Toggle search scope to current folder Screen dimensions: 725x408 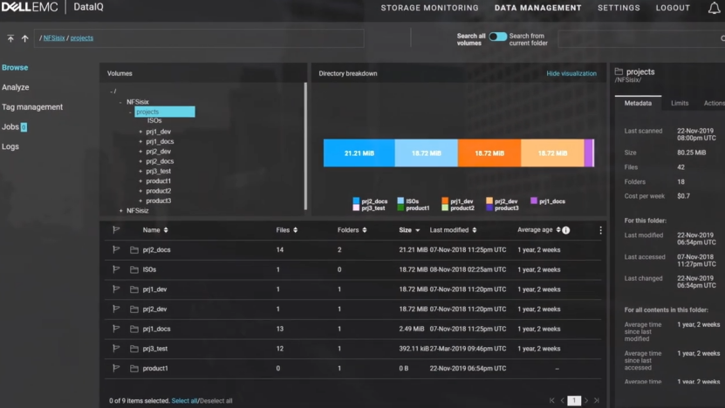(x=497, y=37)
